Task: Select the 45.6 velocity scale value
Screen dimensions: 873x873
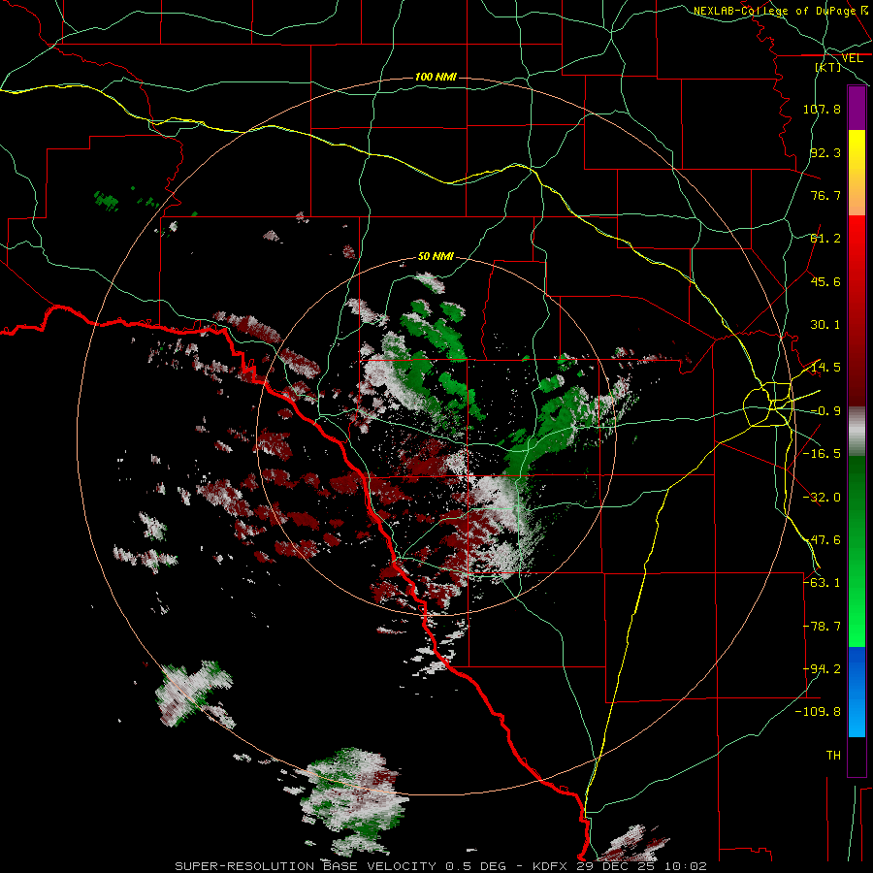Action: [825, 281]
